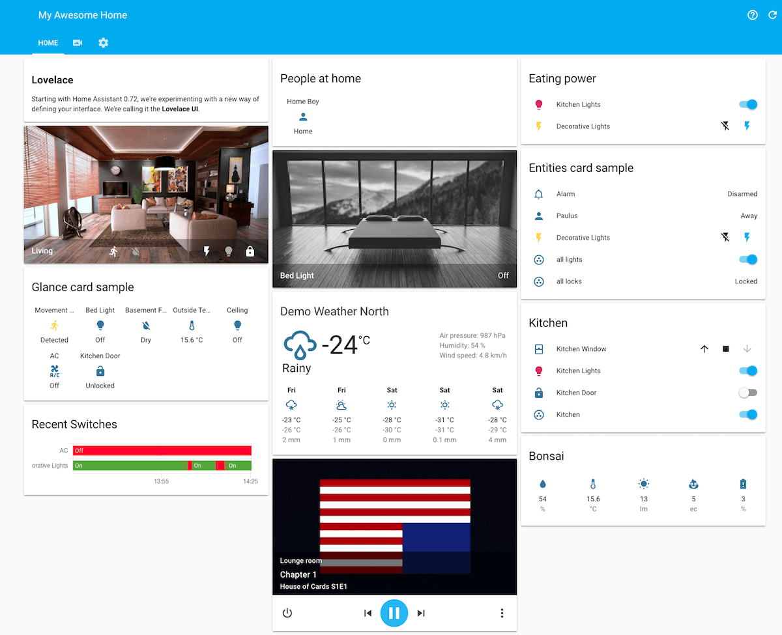Screen dimensions: 782x635
Task: Enable the Kitchen Door toggle
Action: point(747,392)
